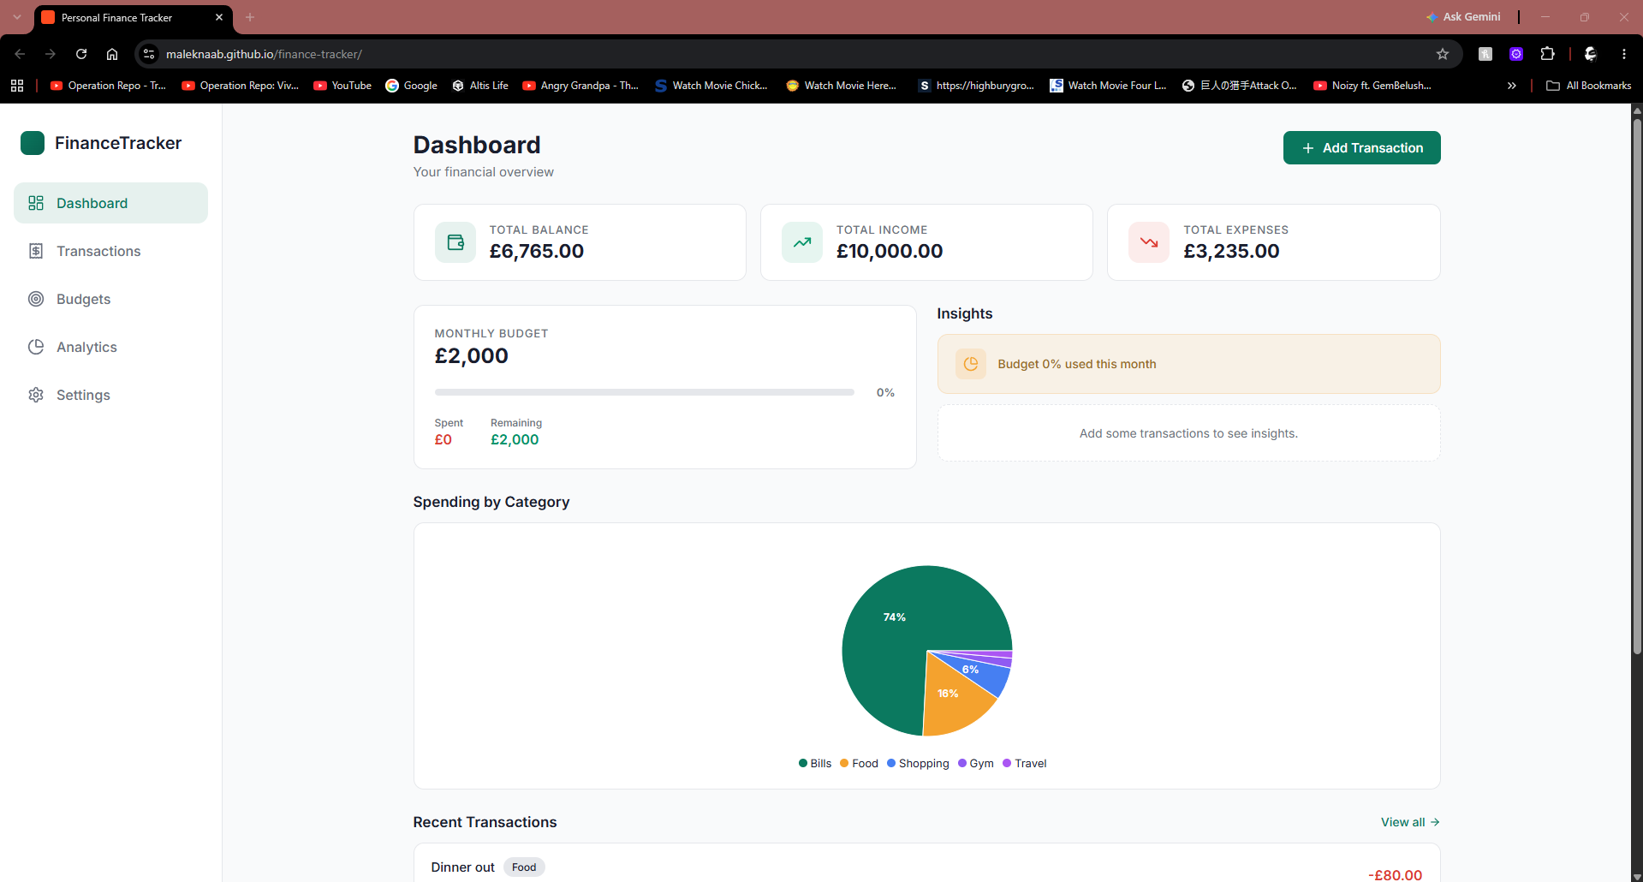Open the tab search dropdown arrow
1643x882 pixels.
point(17,17)
